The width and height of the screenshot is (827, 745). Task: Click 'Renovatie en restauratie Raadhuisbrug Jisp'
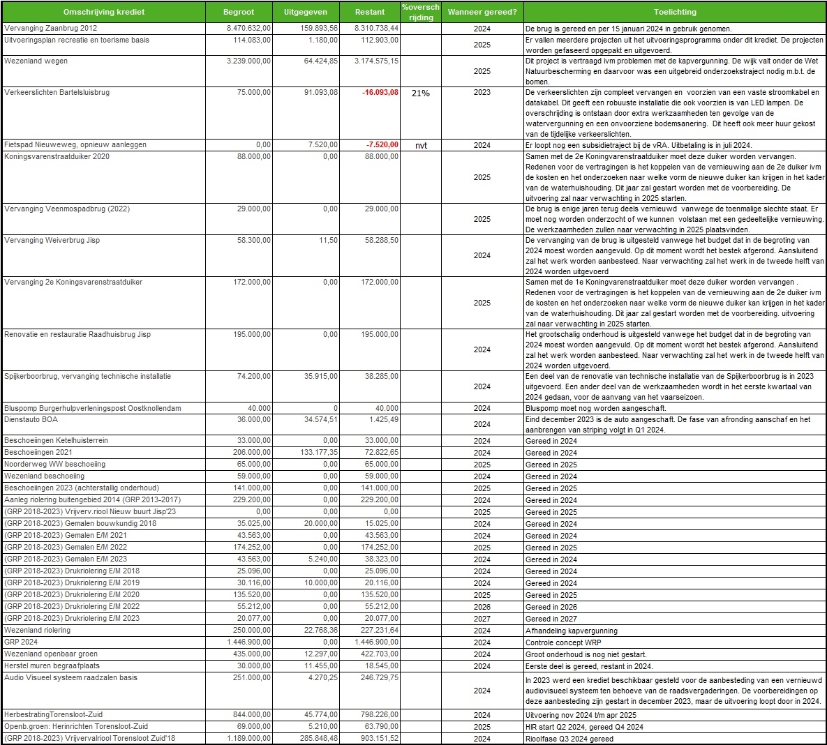point(77,334)
